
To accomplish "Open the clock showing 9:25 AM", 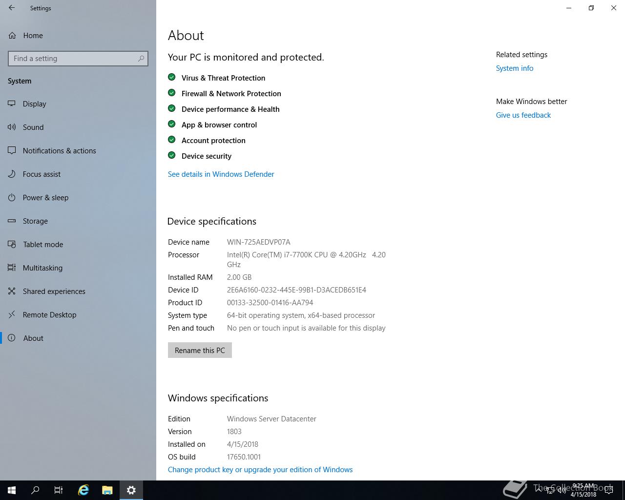I will tap(583, 490).
